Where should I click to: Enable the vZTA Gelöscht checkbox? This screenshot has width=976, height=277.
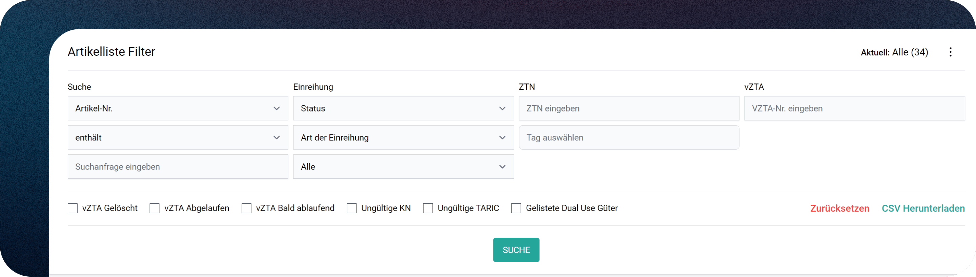(x=73, y=208)
